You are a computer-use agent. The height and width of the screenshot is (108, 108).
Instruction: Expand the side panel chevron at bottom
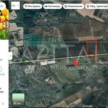tap(3, 104)
